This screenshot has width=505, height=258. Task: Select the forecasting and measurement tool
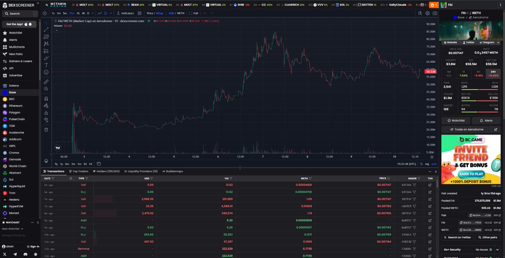46,51
